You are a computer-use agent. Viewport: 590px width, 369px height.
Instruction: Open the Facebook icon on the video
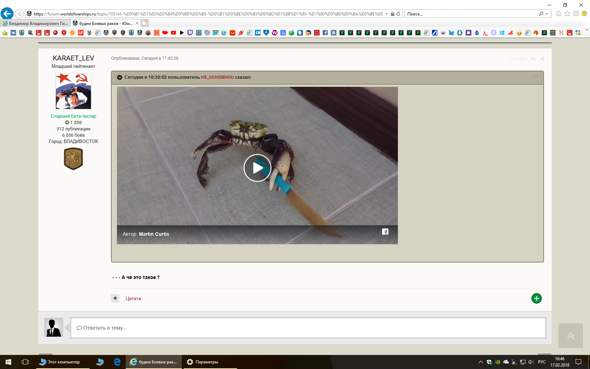point(385,232)
